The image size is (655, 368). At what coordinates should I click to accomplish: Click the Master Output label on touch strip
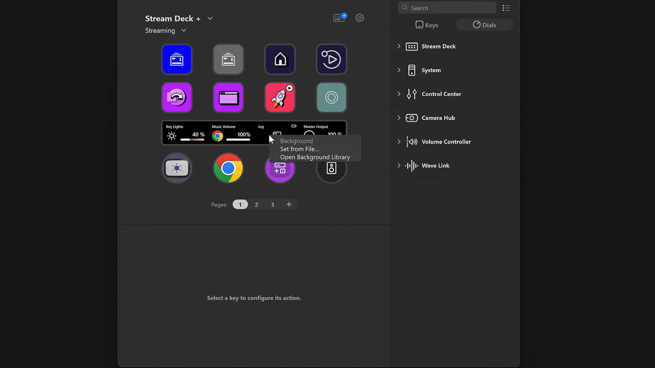pyautogui.click(x=316, y=126)
